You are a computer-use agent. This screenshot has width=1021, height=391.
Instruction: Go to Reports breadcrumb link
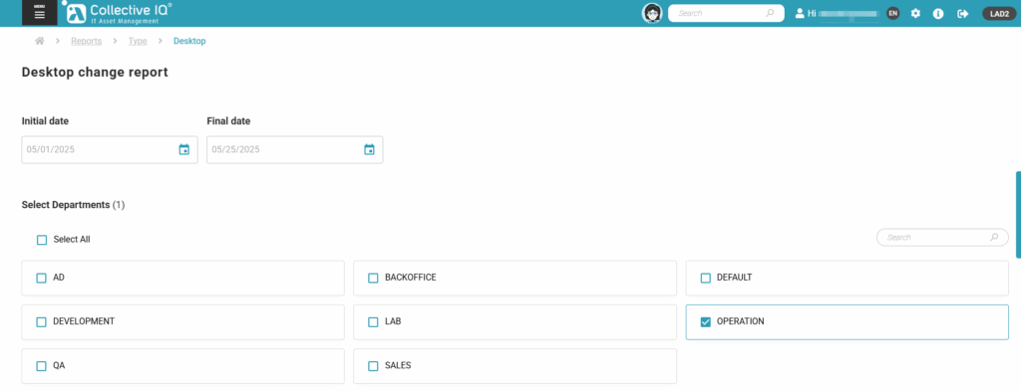tap(87, 41)
